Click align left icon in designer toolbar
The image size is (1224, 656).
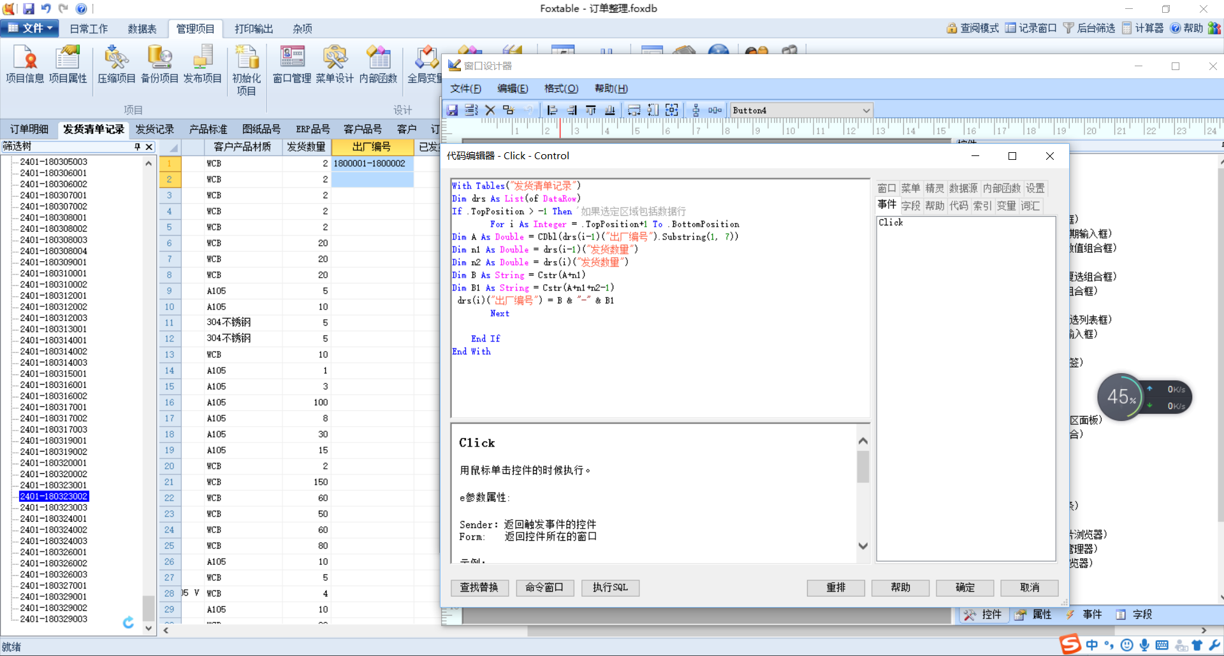coord(552,110)
